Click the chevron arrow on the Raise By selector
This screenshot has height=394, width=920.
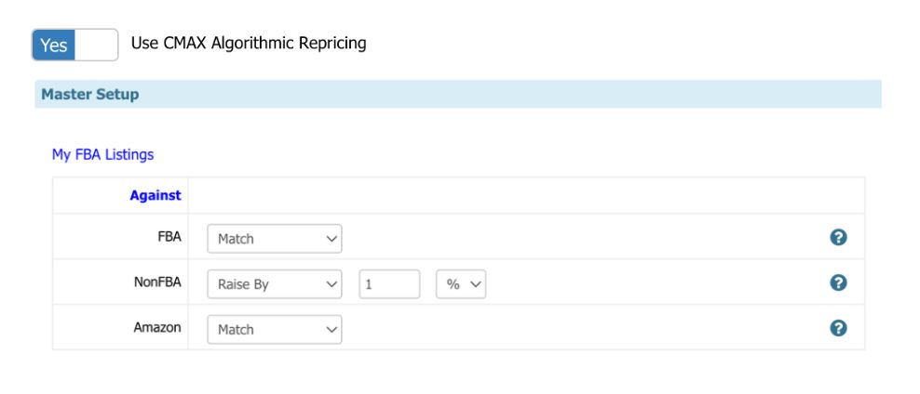(x=332, y=284)
